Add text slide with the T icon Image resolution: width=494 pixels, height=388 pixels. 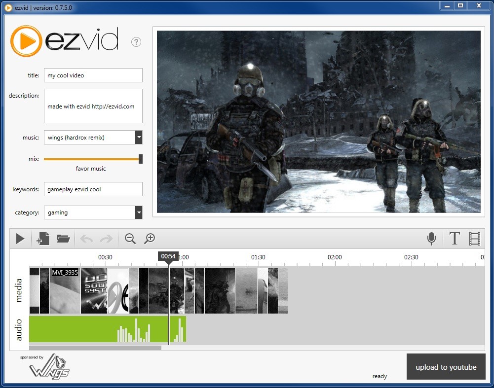[x=455, y=239]
